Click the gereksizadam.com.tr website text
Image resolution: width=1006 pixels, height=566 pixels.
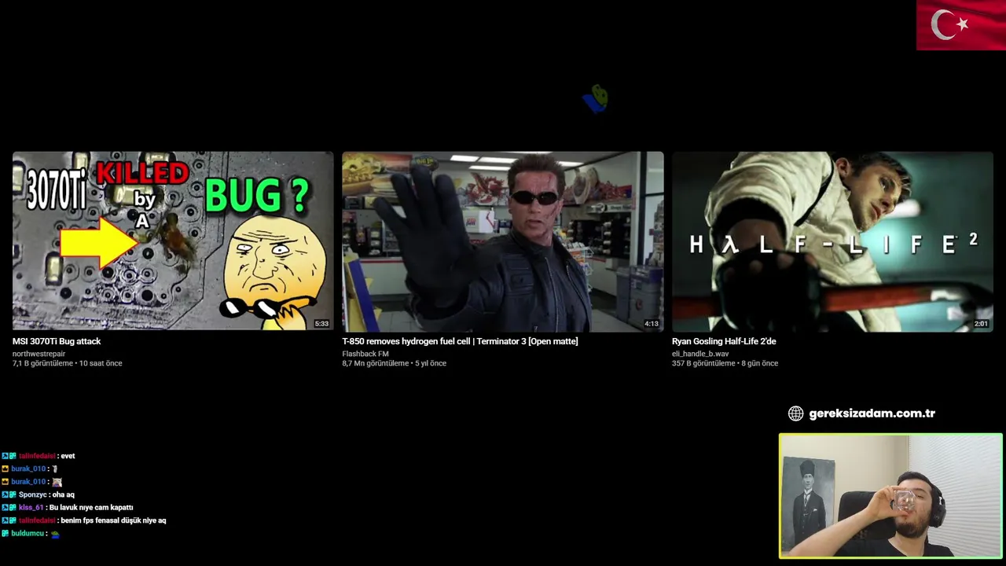[x=872, y=413]
